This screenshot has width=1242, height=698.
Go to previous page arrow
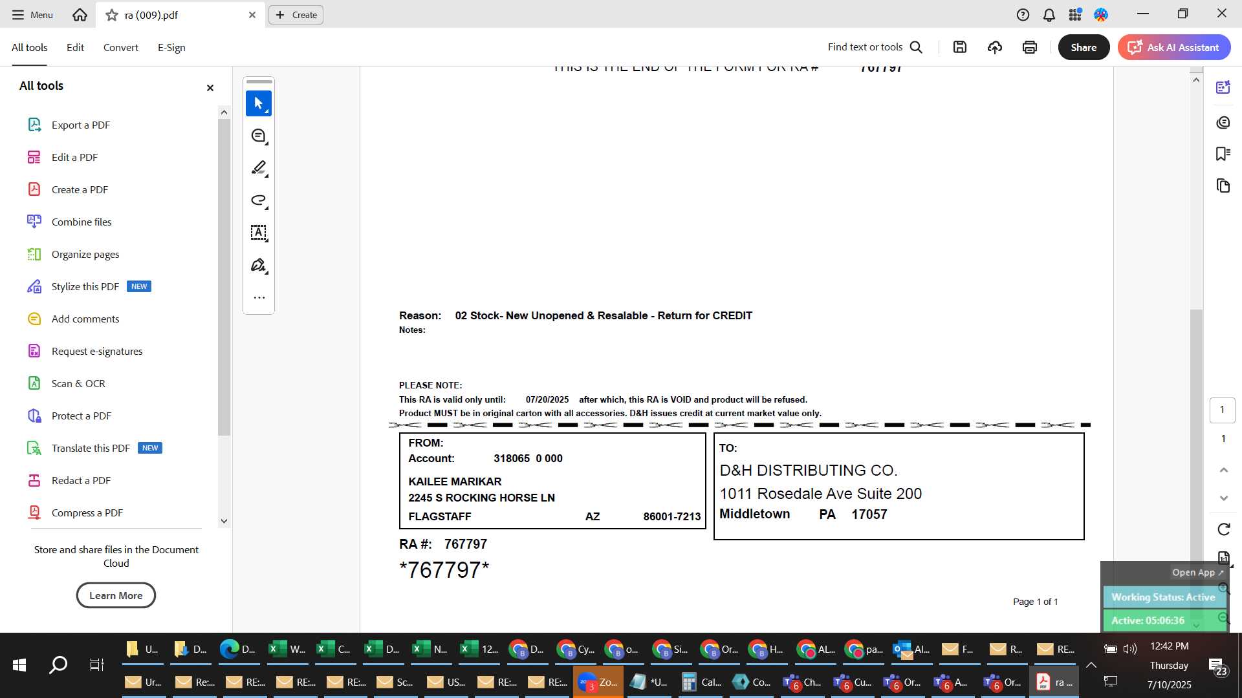(x=1223, y=470)
